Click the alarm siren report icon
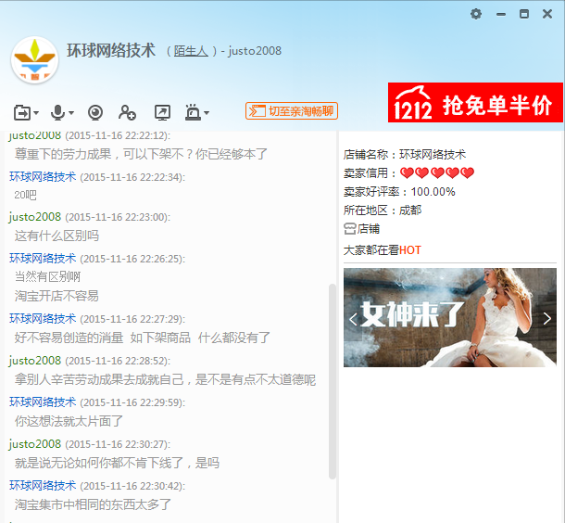Image resolution: width=565 pixels, height=523 pixels. [194, 112]
